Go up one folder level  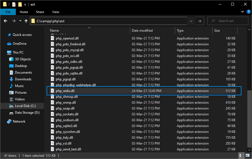26,21
